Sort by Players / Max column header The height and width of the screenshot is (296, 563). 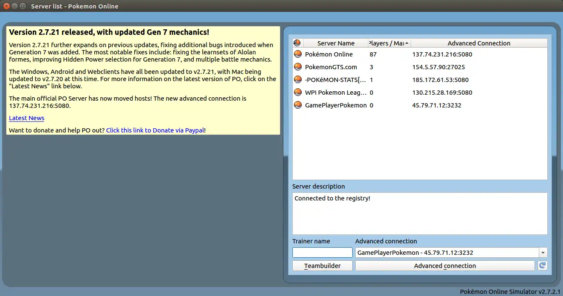(x=389, y=43)
